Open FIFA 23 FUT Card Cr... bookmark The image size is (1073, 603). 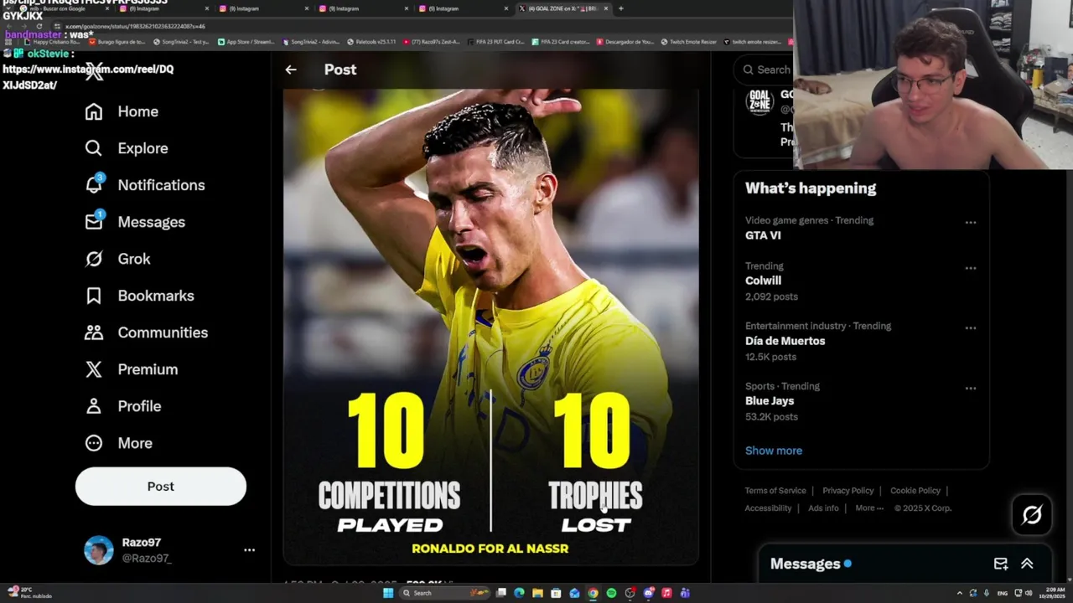click(495, 41)
